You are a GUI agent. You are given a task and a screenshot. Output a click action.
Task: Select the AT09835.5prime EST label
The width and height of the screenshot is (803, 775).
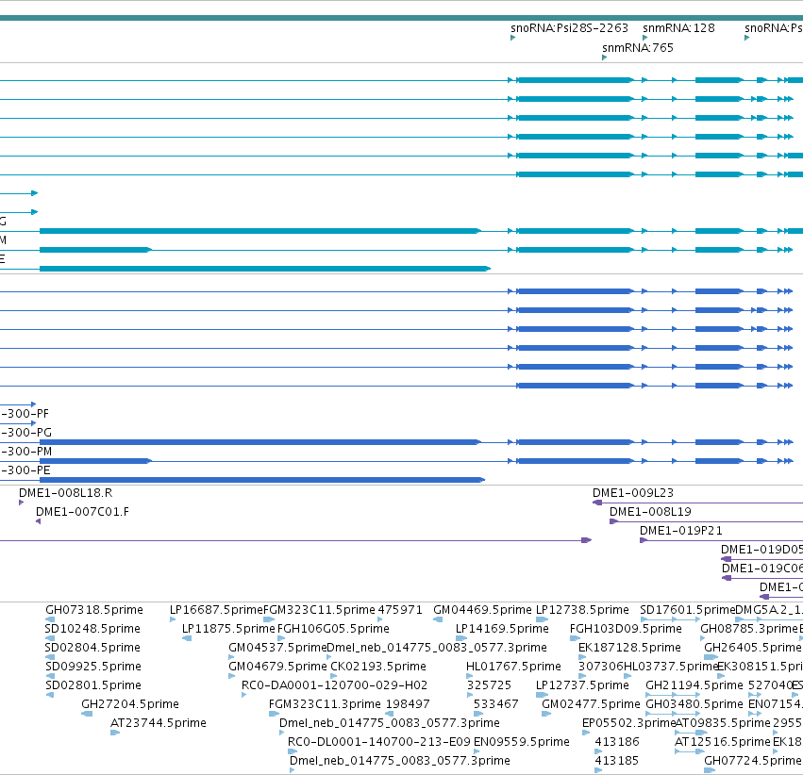(x=723, y=724)
